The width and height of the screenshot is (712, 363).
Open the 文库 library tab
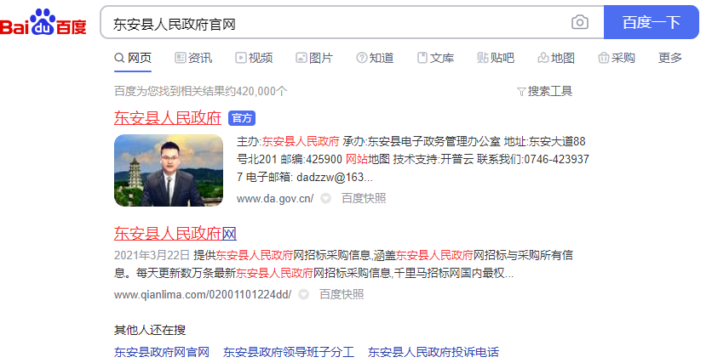click(435, 58)
